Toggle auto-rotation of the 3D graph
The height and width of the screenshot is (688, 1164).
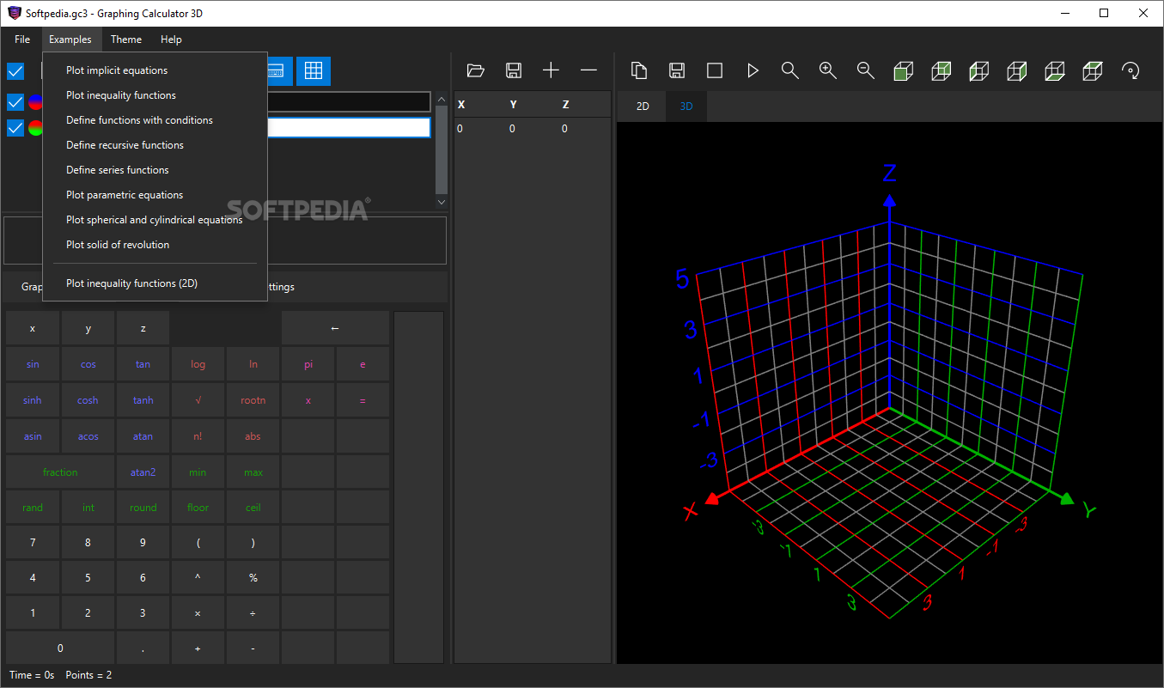1130,70
